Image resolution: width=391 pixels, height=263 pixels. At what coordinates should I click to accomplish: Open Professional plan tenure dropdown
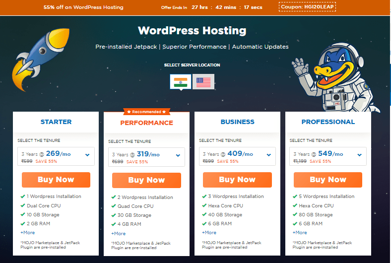(x=328, y=156)
